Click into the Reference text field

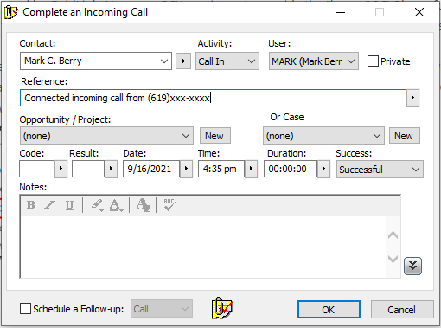[213, 98]
